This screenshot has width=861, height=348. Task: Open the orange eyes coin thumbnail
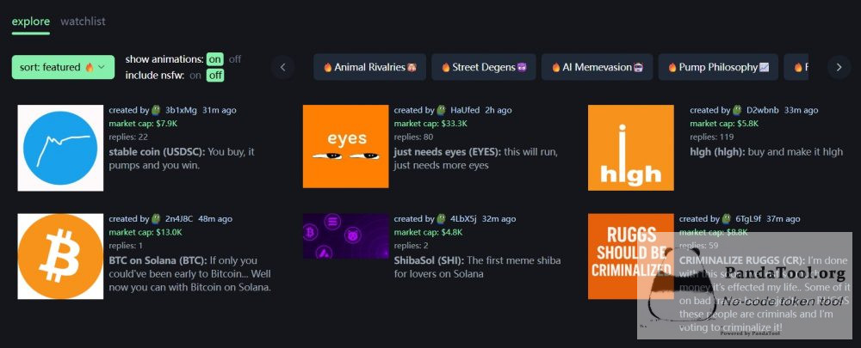click(345, 146)
